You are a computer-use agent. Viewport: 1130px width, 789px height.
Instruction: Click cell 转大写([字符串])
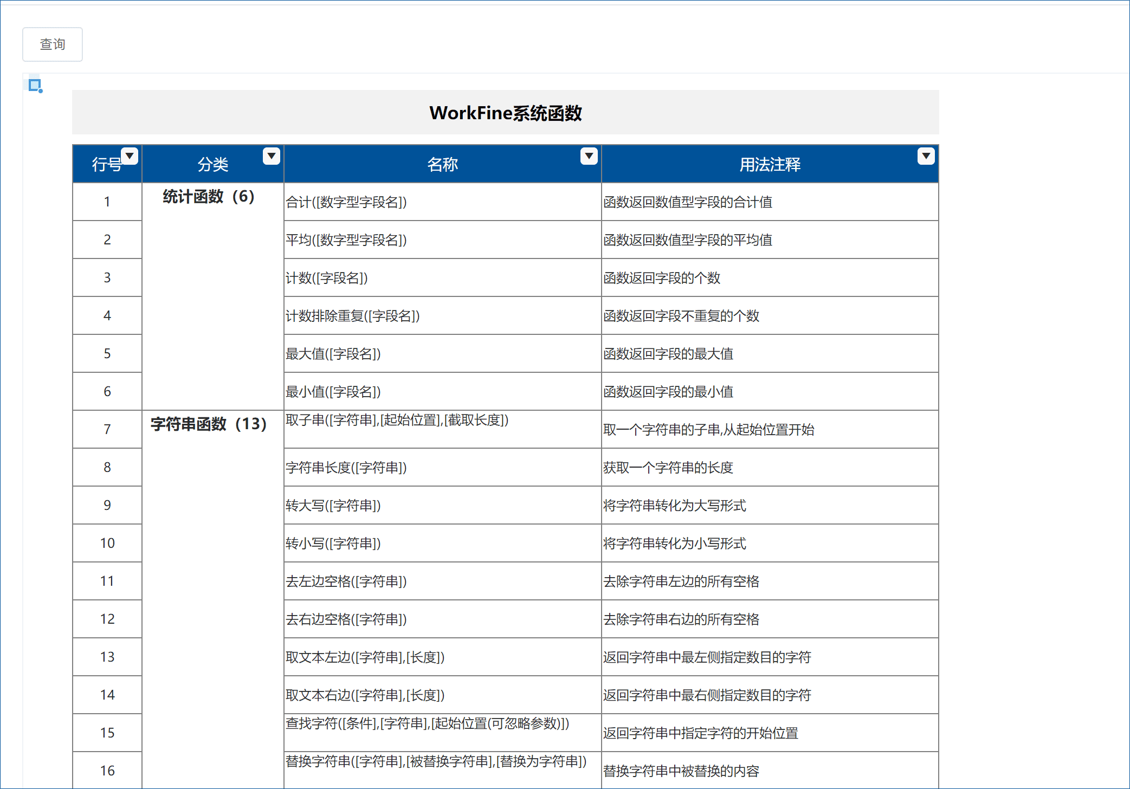pyautogui.click(x=443, y=506)
